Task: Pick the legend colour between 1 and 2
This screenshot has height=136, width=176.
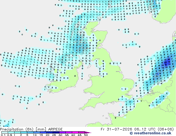Action: 17,132
